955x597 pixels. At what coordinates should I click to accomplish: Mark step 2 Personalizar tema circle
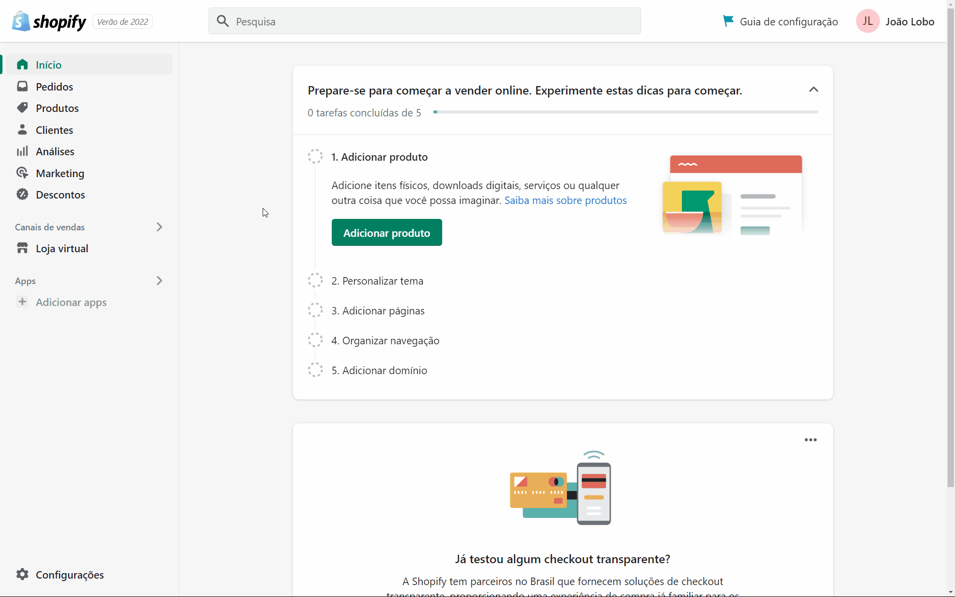coord(315,280)
